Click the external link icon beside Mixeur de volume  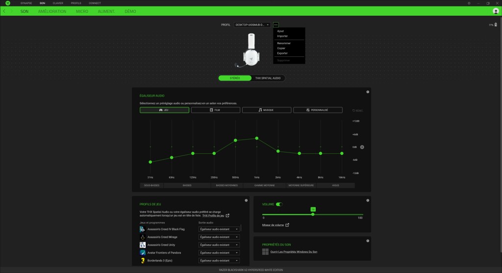pyautogui.click(x=287, y=225)
